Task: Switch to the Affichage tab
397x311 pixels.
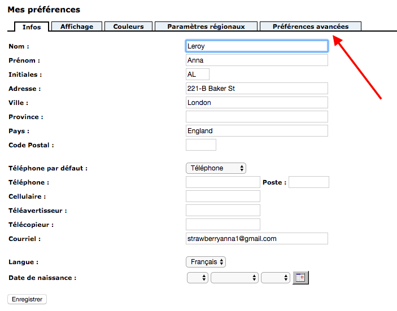Action: coord(77,27)
